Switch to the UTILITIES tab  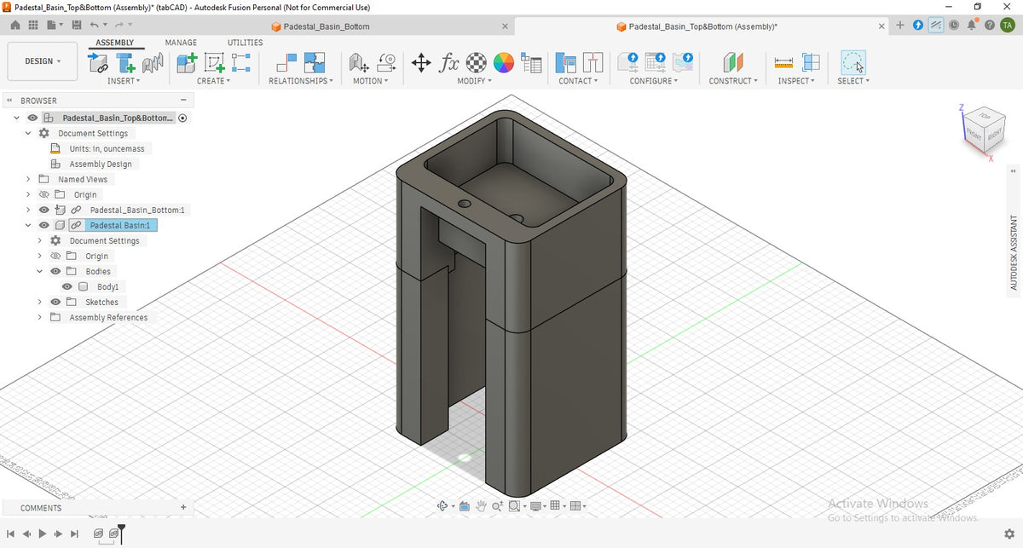pyautogui.click(x=245, y=43)
